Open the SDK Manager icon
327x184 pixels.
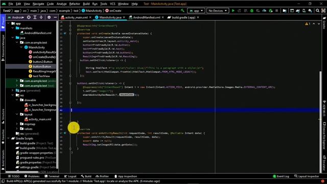(310, 11)
